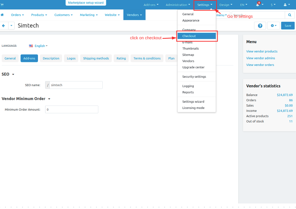
Task: Click the home icon in navigation bar
Action: [2, 15]
